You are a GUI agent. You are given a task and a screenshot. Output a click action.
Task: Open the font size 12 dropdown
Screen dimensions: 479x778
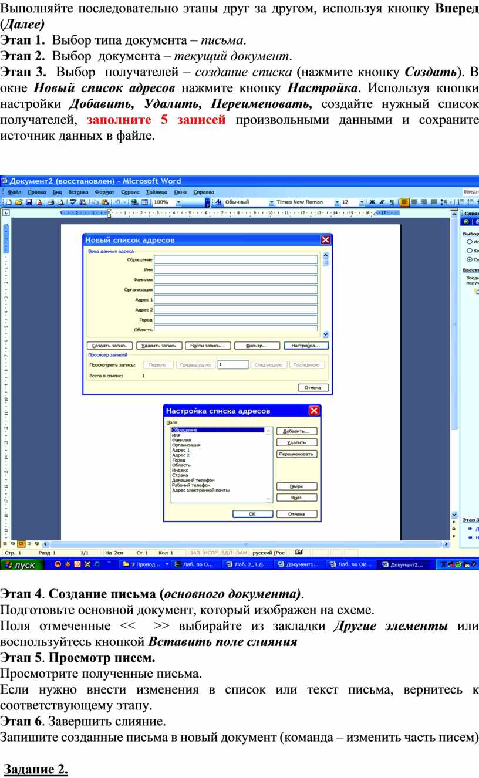(362, 202)
